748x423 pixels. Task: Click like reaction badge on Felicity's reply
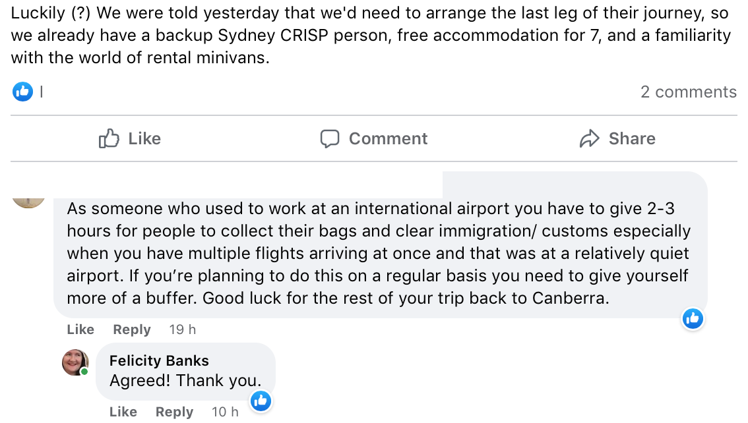[x=261, y=400]
